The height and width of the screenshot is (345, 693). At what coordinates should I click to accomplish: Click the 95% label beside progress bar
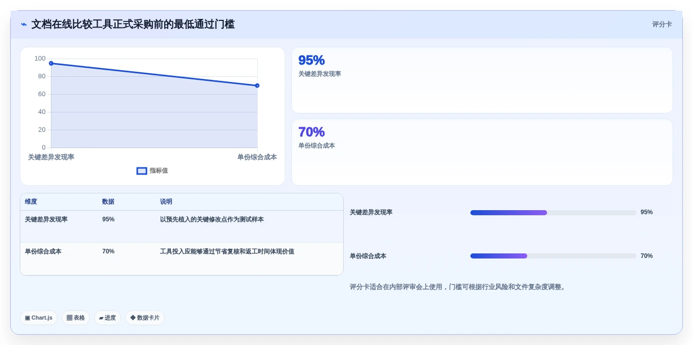point(647,212)
